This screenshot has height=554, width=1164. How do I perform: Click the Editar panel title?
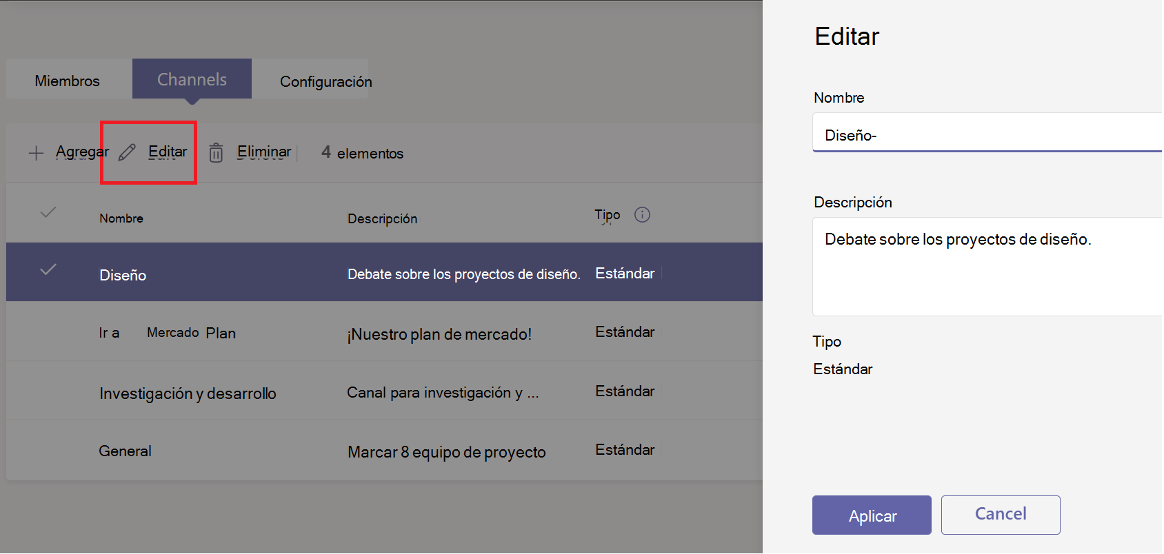pos(847,36)
